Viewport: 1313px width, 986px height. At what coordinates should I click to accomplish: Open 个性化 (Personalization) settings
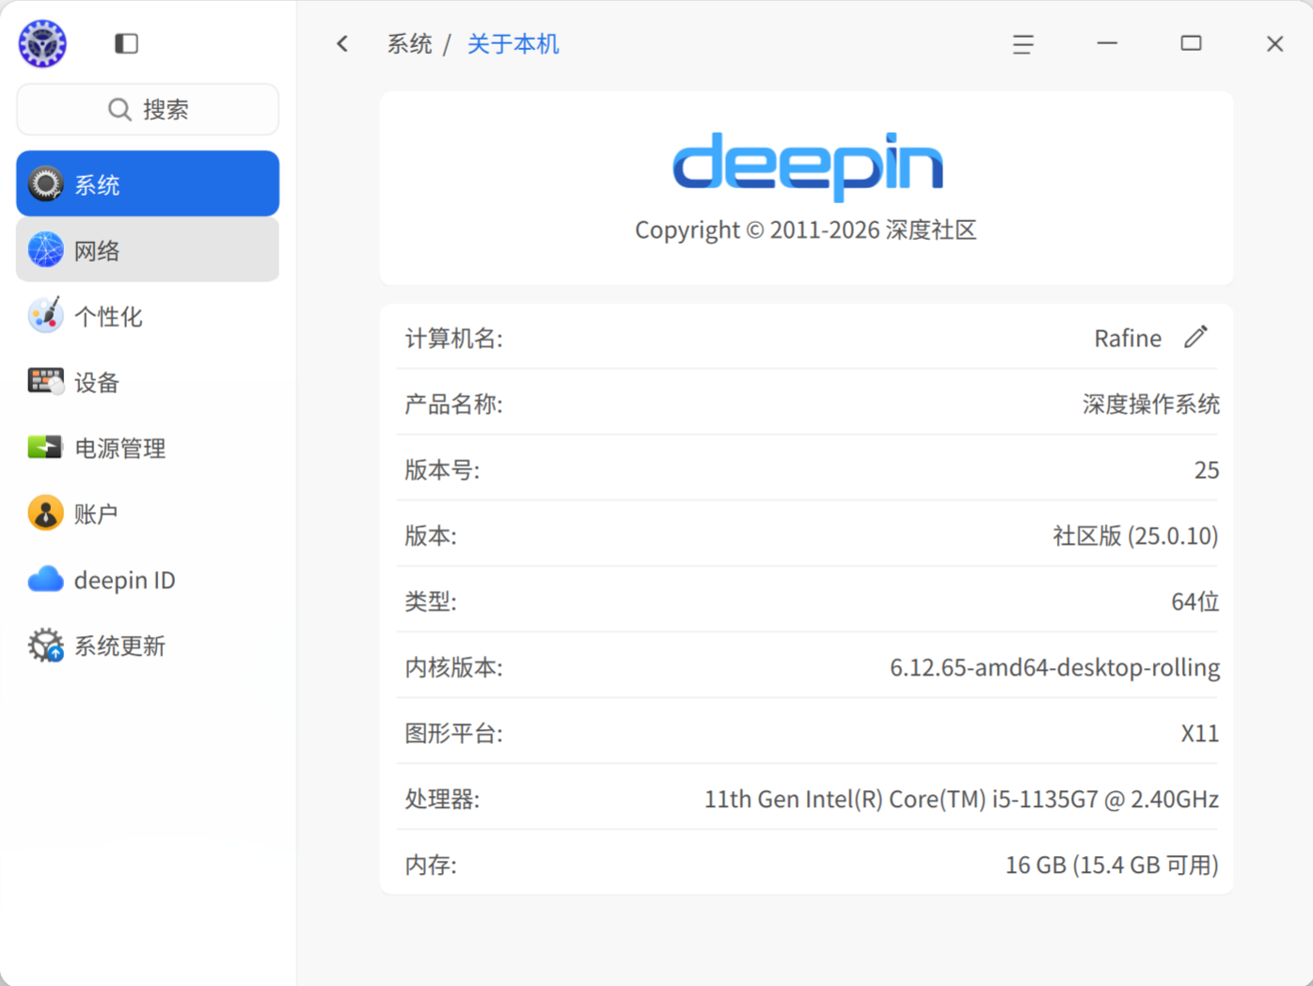pyautogui.click(x=45, y=316)
